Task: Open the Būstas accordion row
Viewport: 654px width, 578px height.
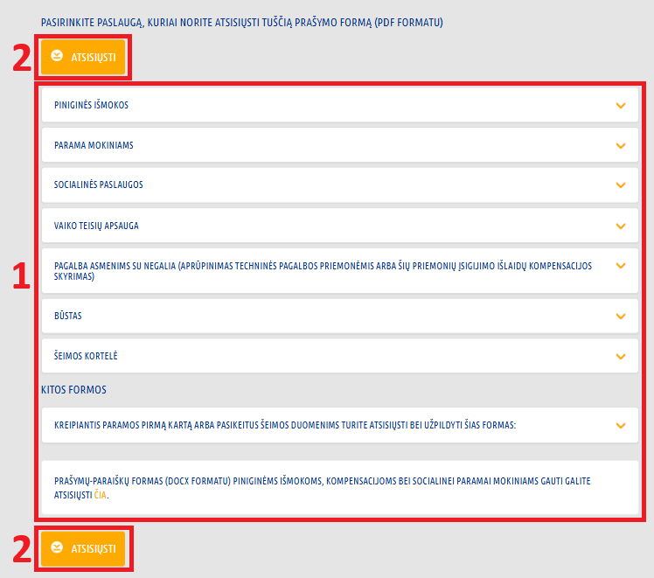Action: 340,316
